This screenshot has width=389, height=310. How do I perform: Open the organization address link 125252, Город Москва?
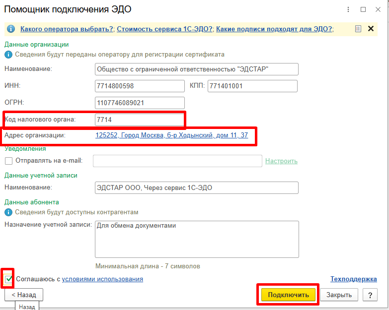[172, 135]
